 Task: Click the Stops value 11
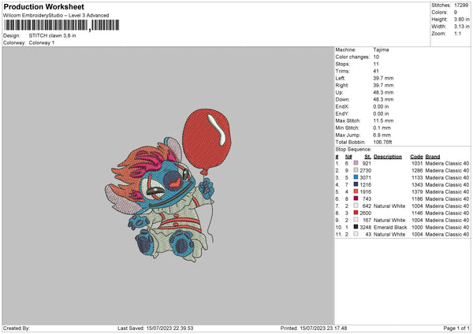coord(375,64)
